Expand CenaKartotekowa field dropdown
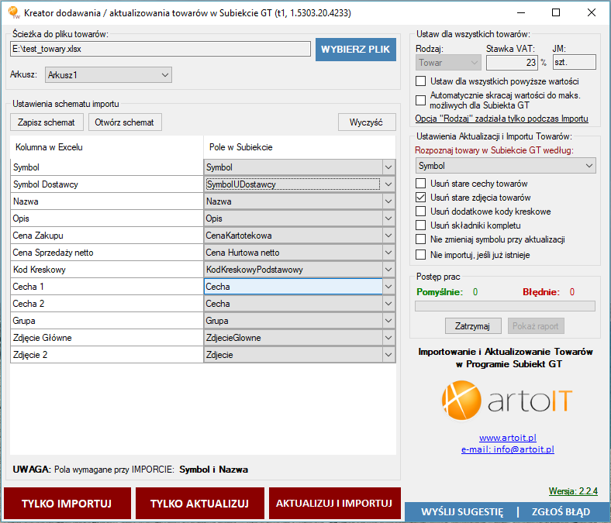The image size is (611, 523). click(x=388, y=236)
